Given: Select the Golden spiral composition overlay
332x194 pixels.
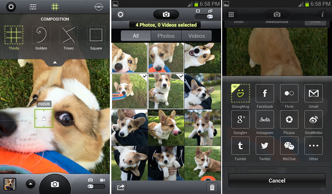Looking at the screenshot, I should pos(41,38).
